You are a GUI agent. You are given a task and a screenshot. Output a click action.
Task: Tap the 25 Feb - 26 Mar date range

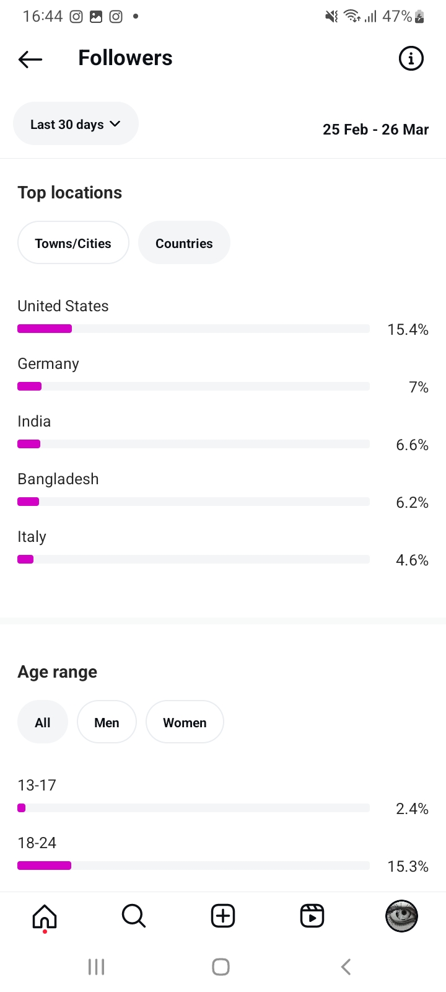[375, 130]
